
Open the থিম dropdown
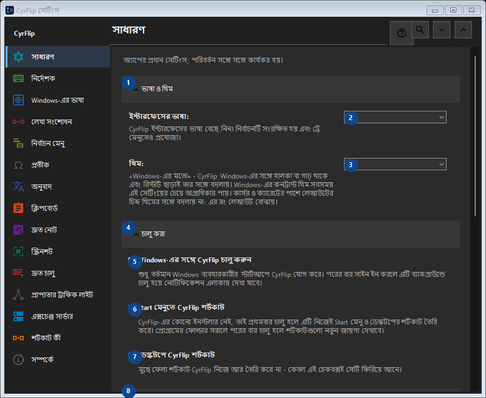point(395,164)
